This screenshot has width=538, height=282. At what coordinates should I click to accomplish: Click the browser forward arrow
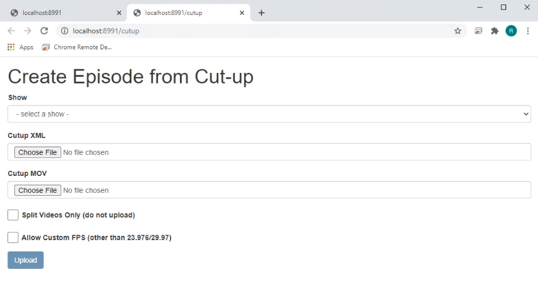point(27,31)
